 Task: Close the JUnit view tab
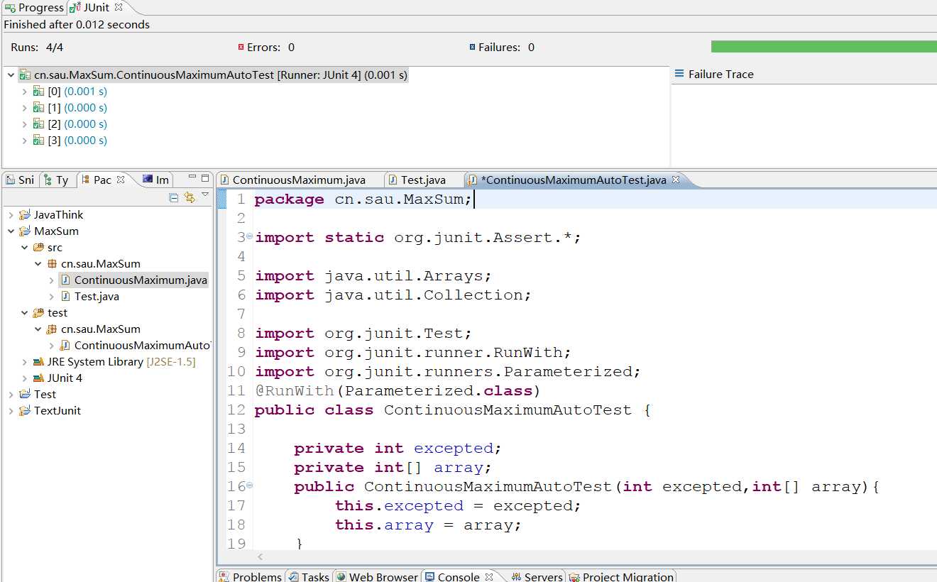(119, 7)
